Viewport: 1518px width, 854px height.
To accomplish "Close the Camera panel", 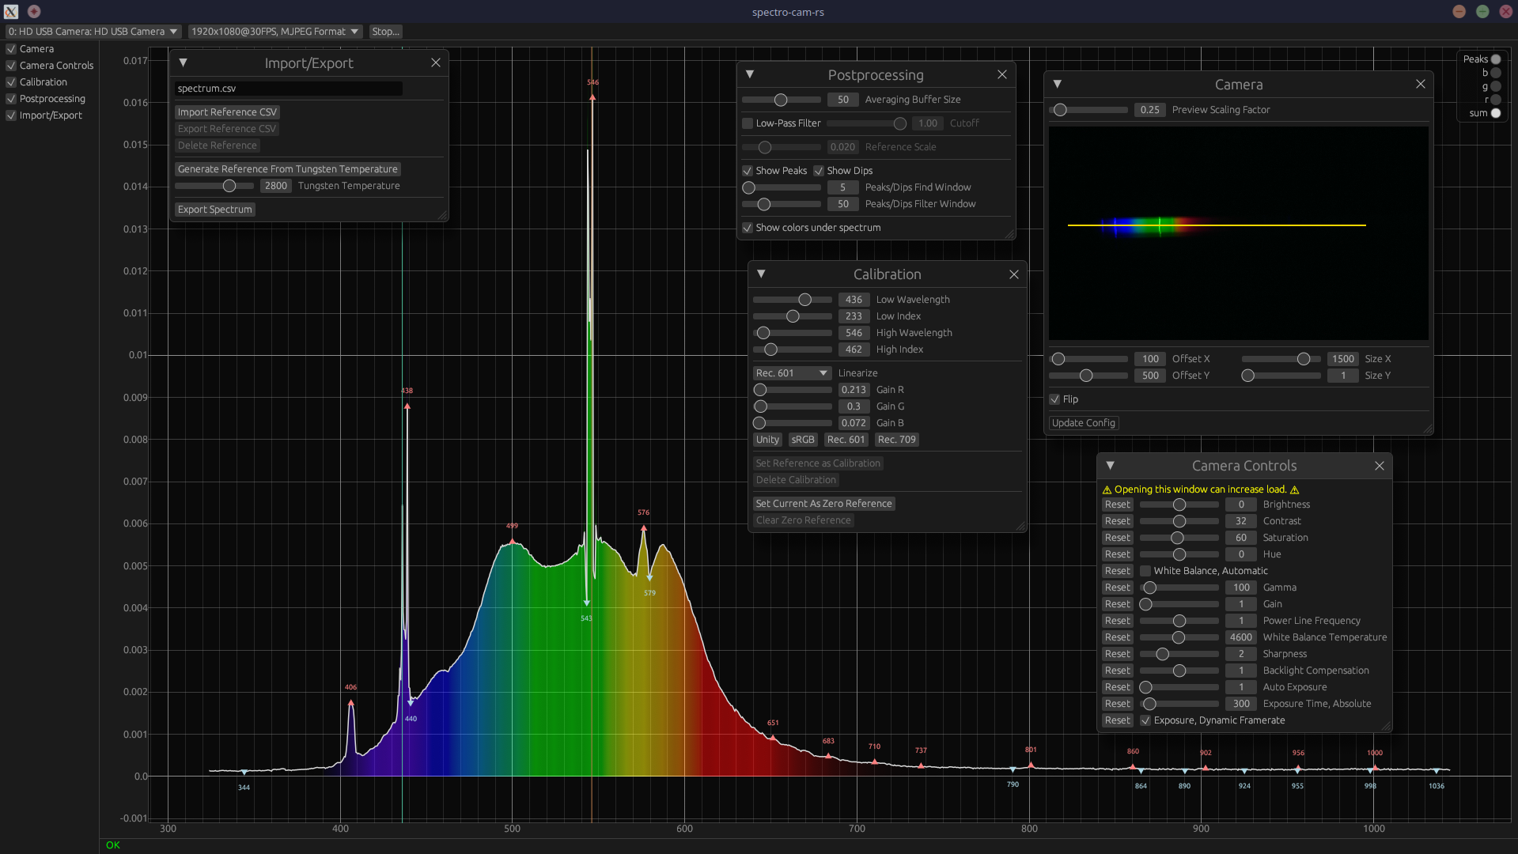I will point(1421,84).
